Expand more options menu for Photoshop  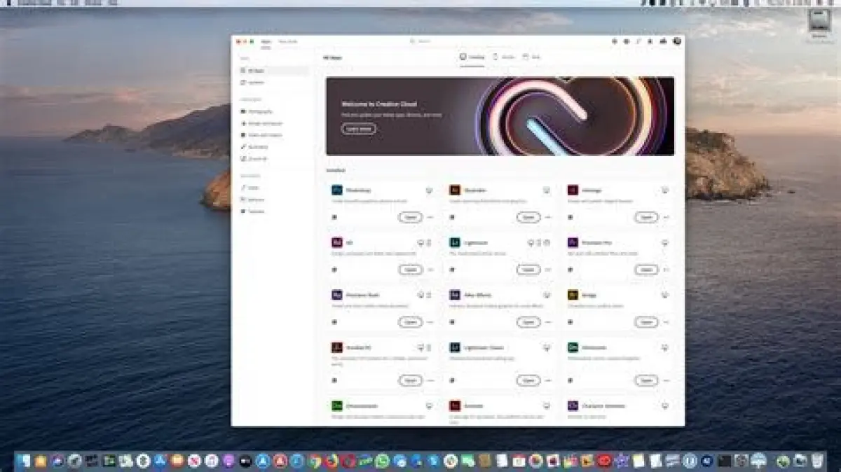pyautogui.click(x=430, y=217)
